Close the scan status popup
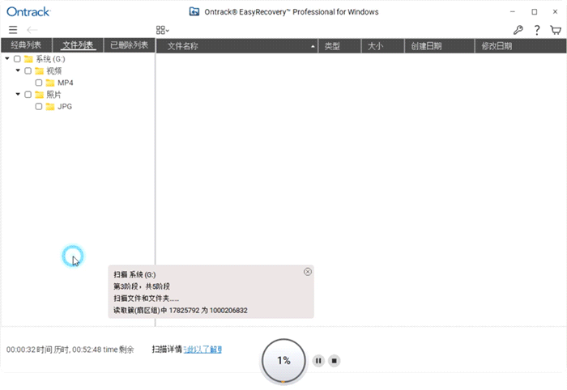 [308, 272]
